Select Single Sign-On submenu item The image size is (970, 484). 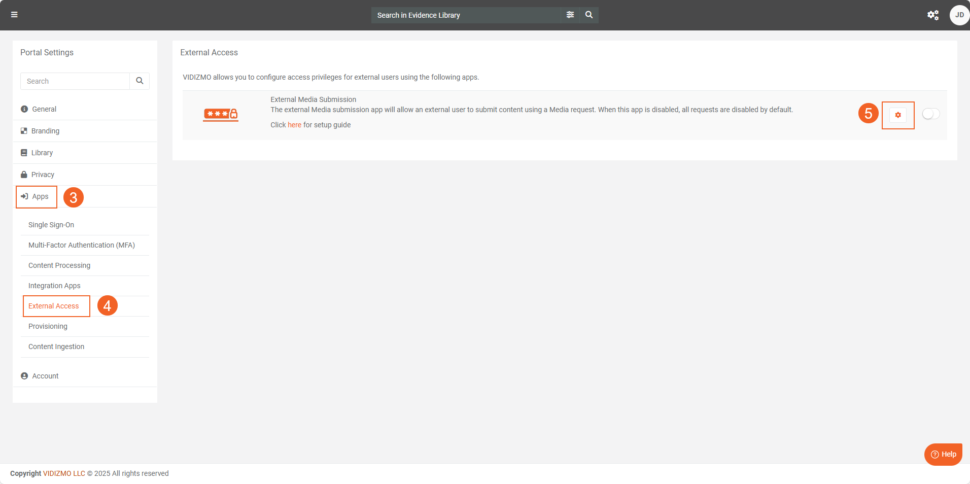point(51,225)
